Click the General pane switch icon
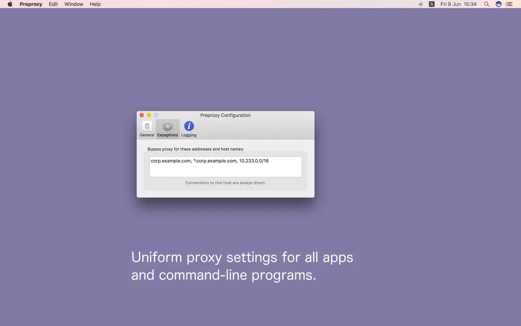 pos(147,126)
